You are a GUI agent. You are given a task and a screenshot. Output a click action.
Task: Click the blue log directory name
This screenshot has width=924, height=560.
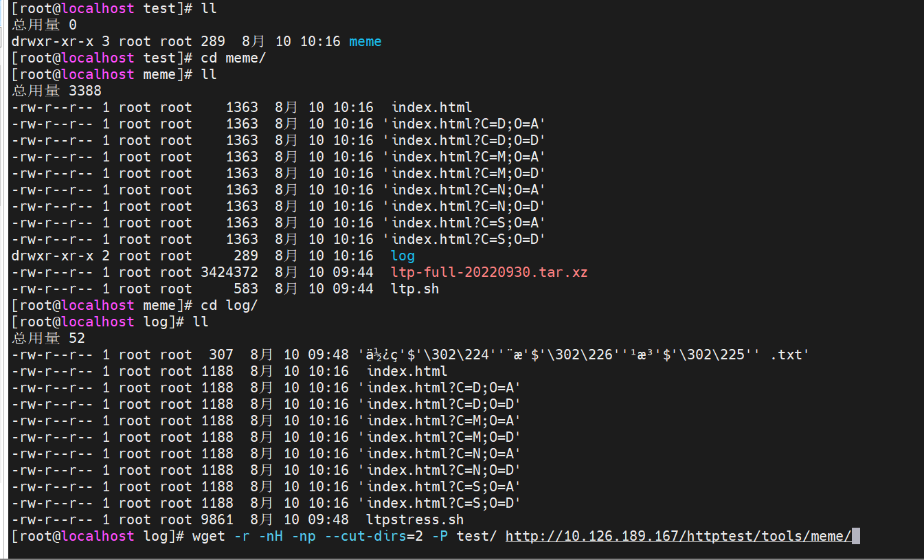tap(403, 256)
